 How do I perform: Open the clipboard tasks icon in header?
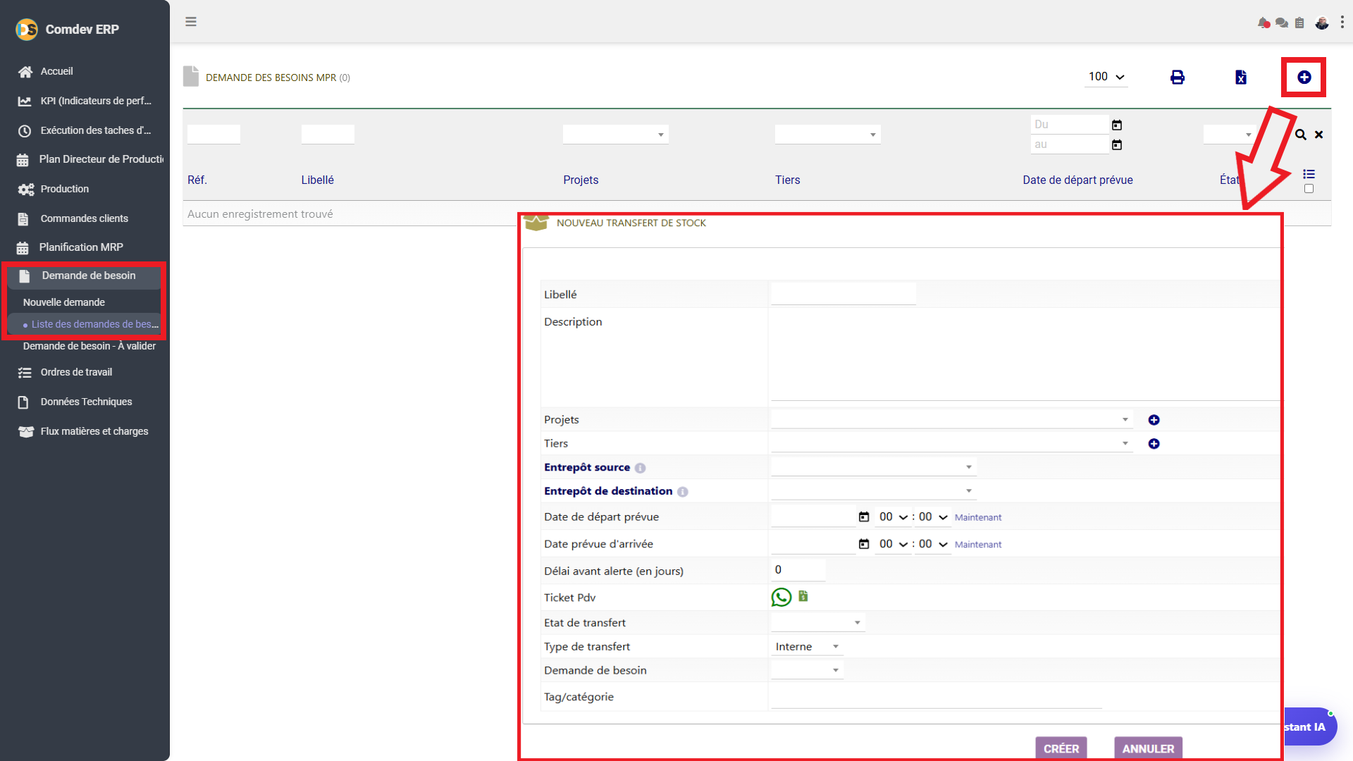click(1299, 23)
